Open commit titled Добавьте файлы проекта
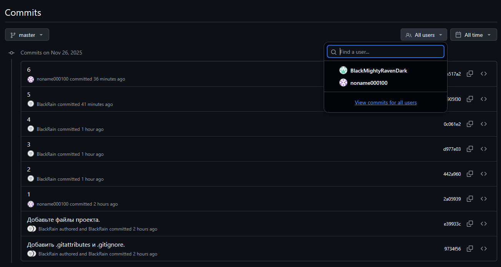Screen dimensions: 501x267 pos(63,220)
